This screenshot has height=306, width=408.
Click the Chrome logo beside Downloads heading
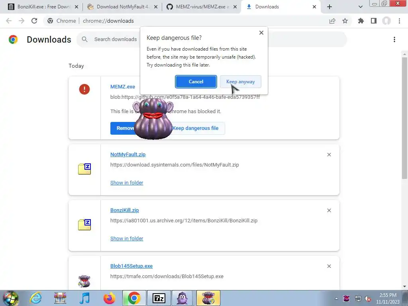coord(13,39)
